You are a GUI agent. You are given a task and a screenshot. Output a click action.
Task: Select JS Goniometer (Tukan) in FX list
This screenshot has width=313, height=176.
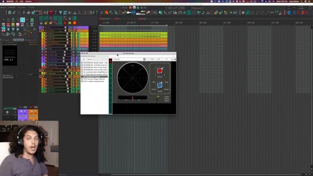coord(94,77)
